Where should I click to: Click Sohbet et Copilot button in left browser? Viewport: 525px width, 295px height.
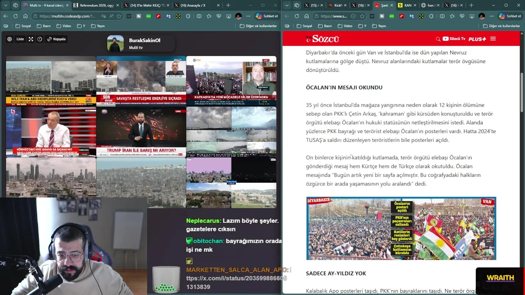click(x=267, y=16)
